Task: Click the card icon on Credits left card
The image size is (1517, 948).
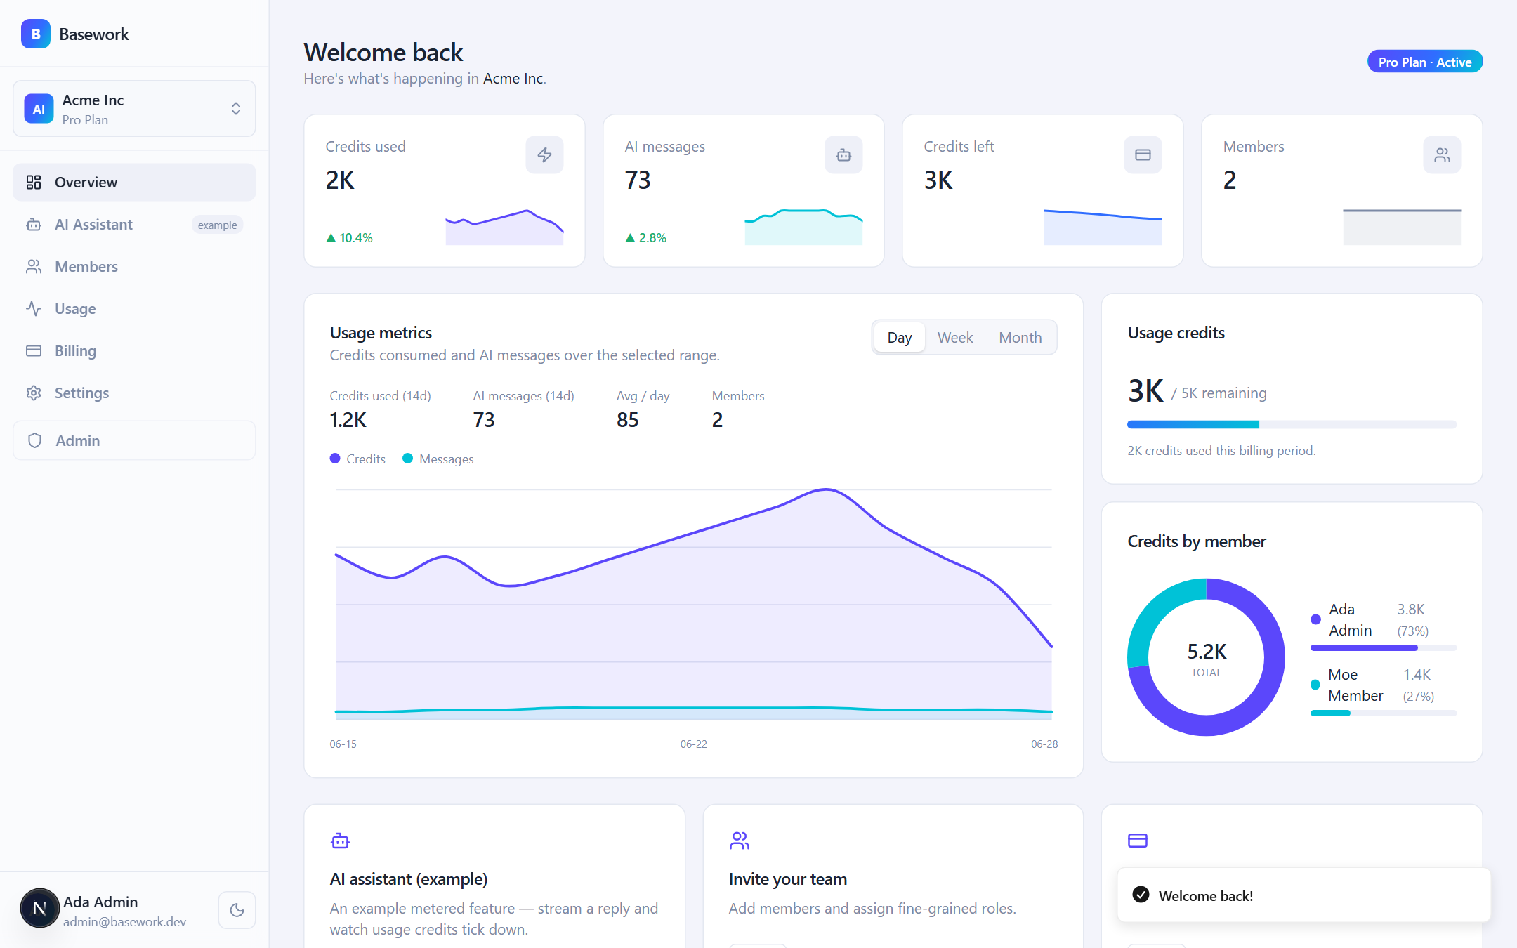Action: click(1143, 154)
